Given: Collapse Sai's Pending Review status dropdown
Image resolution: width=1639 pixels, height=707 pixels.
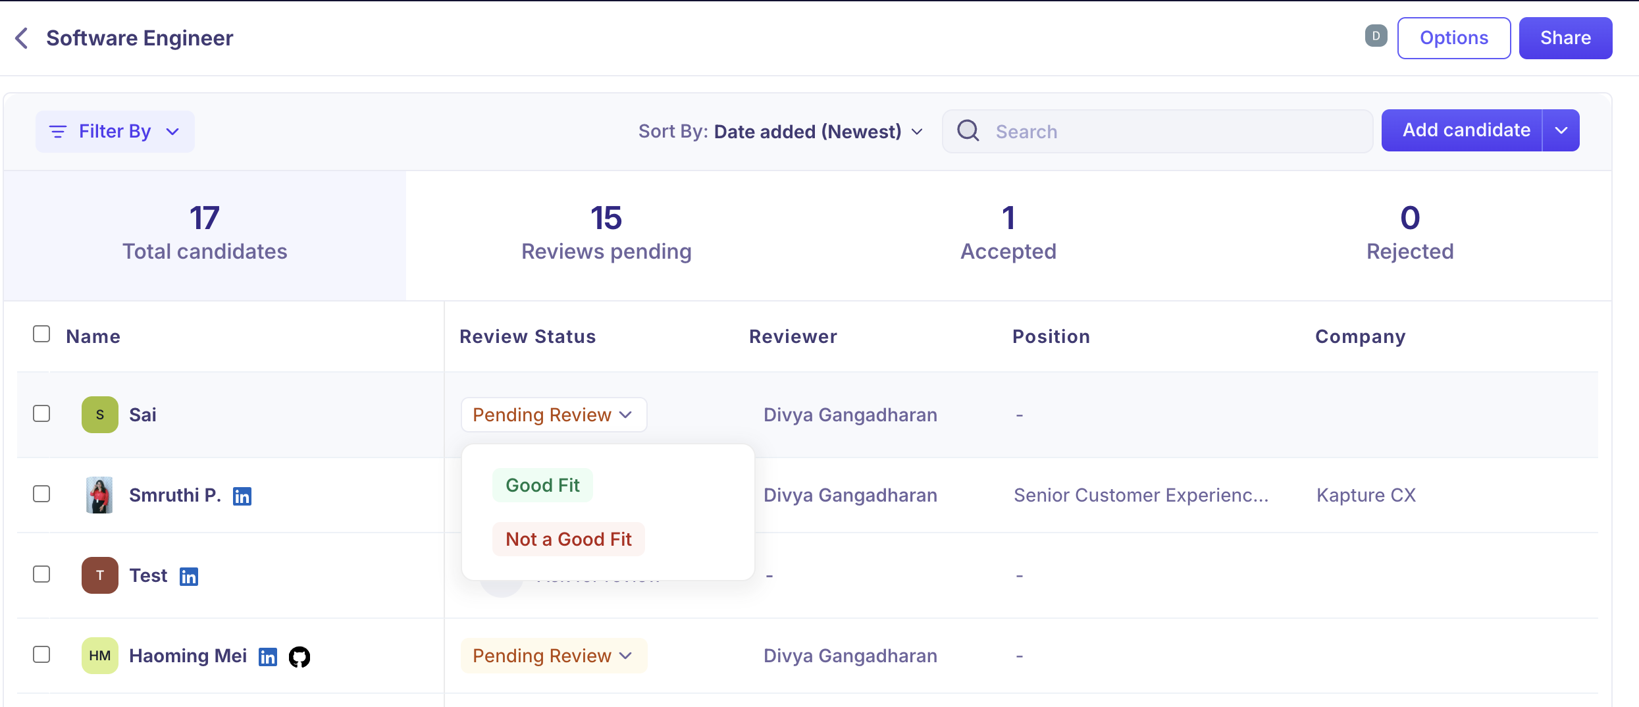Looking at the screenshot, I should point(554,415).
